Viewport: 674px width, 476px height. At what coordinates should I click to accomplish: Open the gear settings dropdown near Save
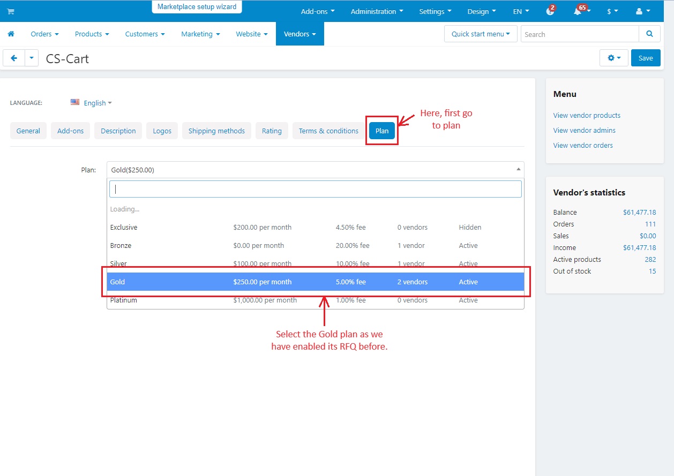(613, 58)
